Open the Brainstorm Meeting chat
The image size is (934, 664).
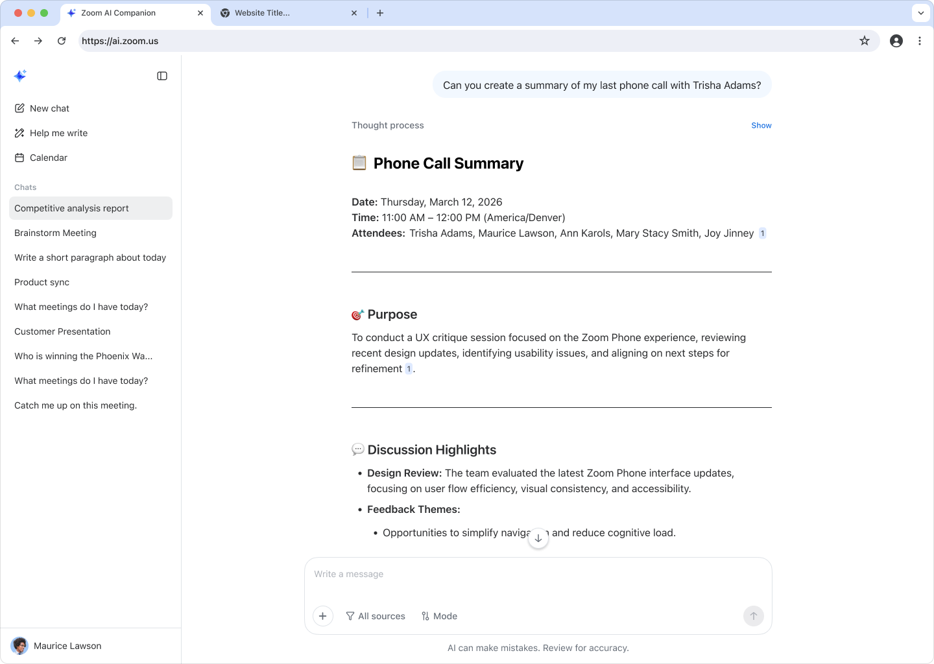91,233
